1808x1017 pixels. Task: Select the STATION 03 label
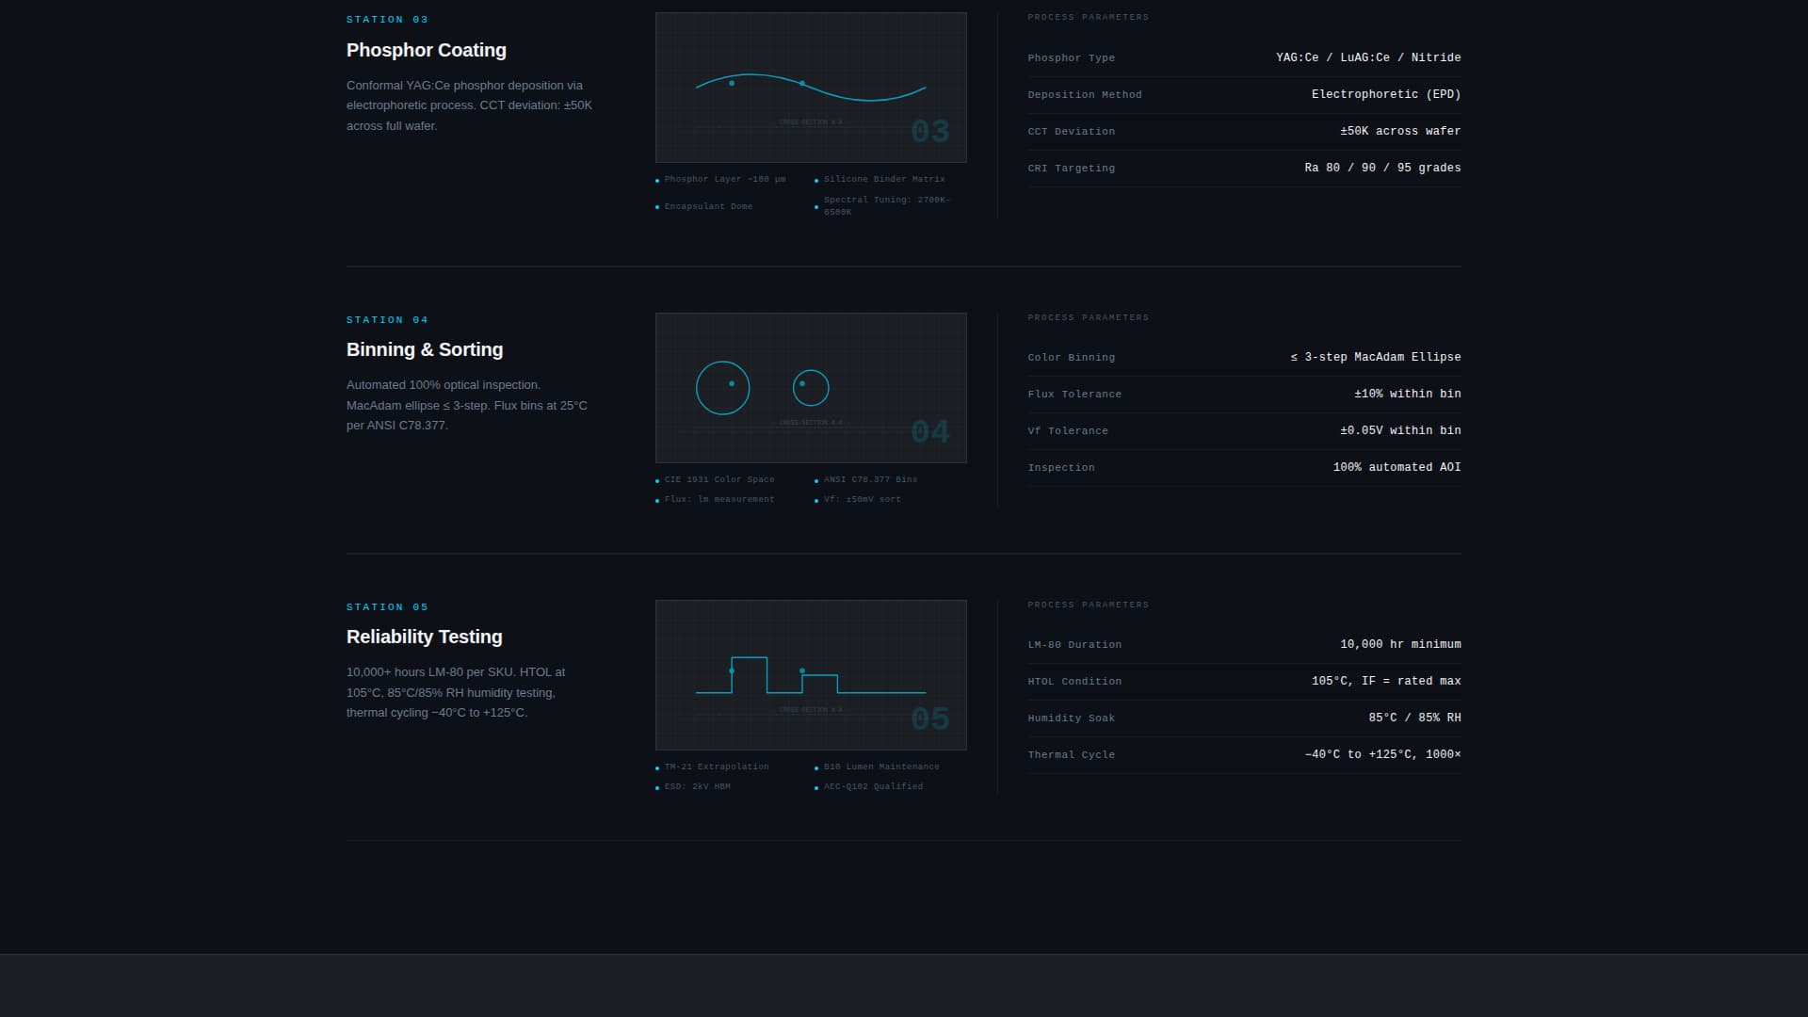point(387,19)
